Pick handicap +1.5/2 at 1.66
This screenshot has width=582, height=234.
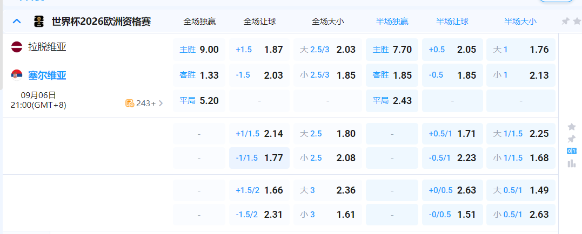[259, 190]
